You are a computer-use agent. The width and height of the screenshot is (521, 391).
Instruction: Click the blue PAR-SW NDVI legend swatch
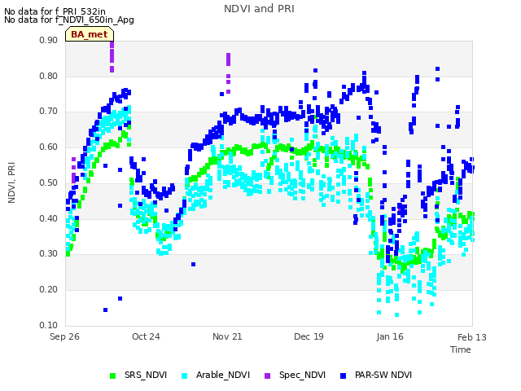click(344, 376)
